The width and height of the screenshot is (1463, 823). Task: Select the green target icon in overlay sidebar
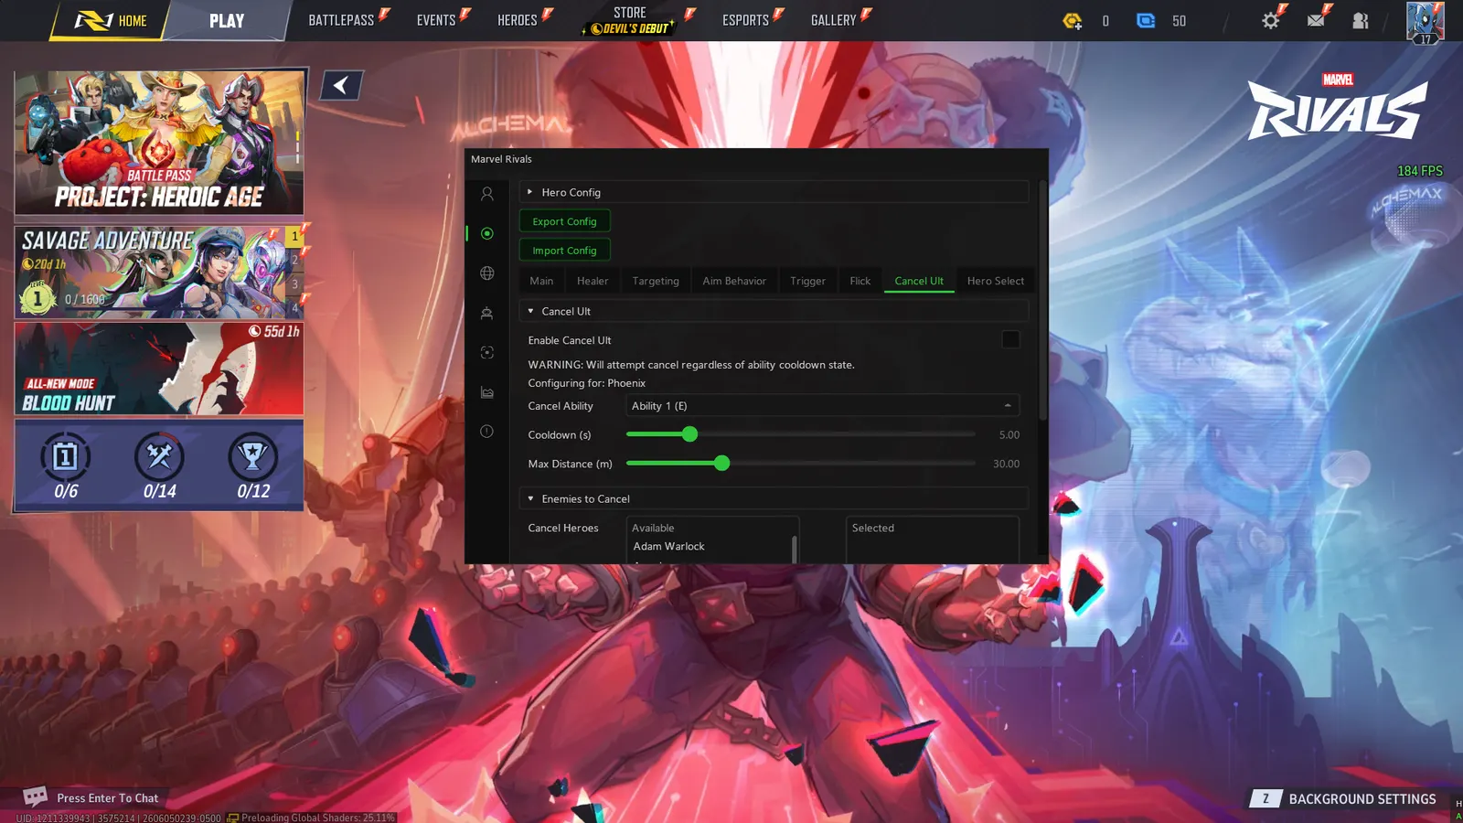pyautogui.click(x=486, y=233)
